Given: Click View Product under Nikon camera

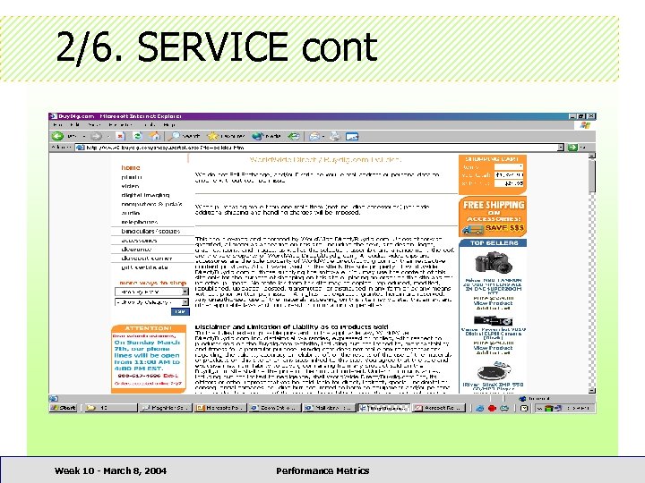Looking at the screenshot, I should click(494, 303).
